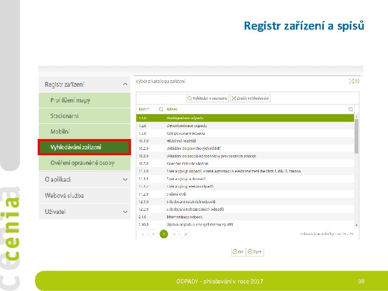Select row 10.1.0 Hlubinná injektáž
The image size is (388, 291).
pyautogui.click(x=245, y=141)
